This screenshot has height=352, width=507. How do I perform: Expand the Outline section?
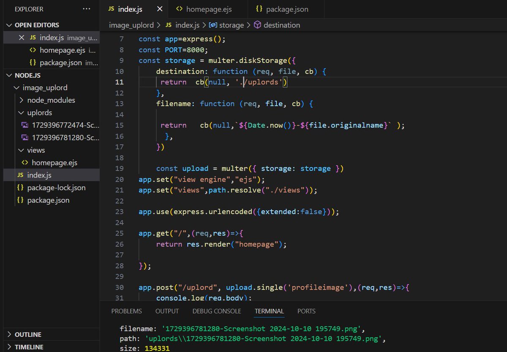(x=9, y=334)
